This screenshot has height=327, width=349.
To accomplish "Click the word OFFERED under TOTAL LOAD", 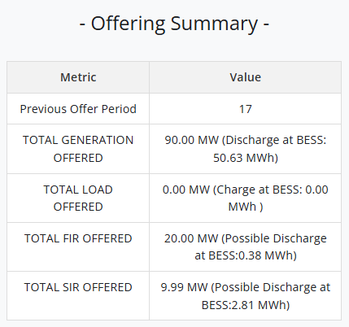I will 78,207.
